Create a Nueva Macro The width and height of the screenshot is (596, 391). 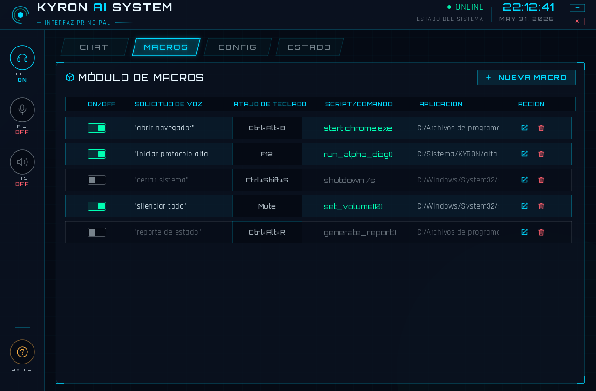tap(526, 77)
